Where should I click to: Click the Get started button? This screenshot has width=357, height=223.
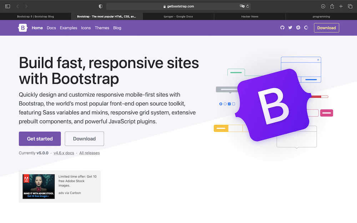[x=40, y=138]
